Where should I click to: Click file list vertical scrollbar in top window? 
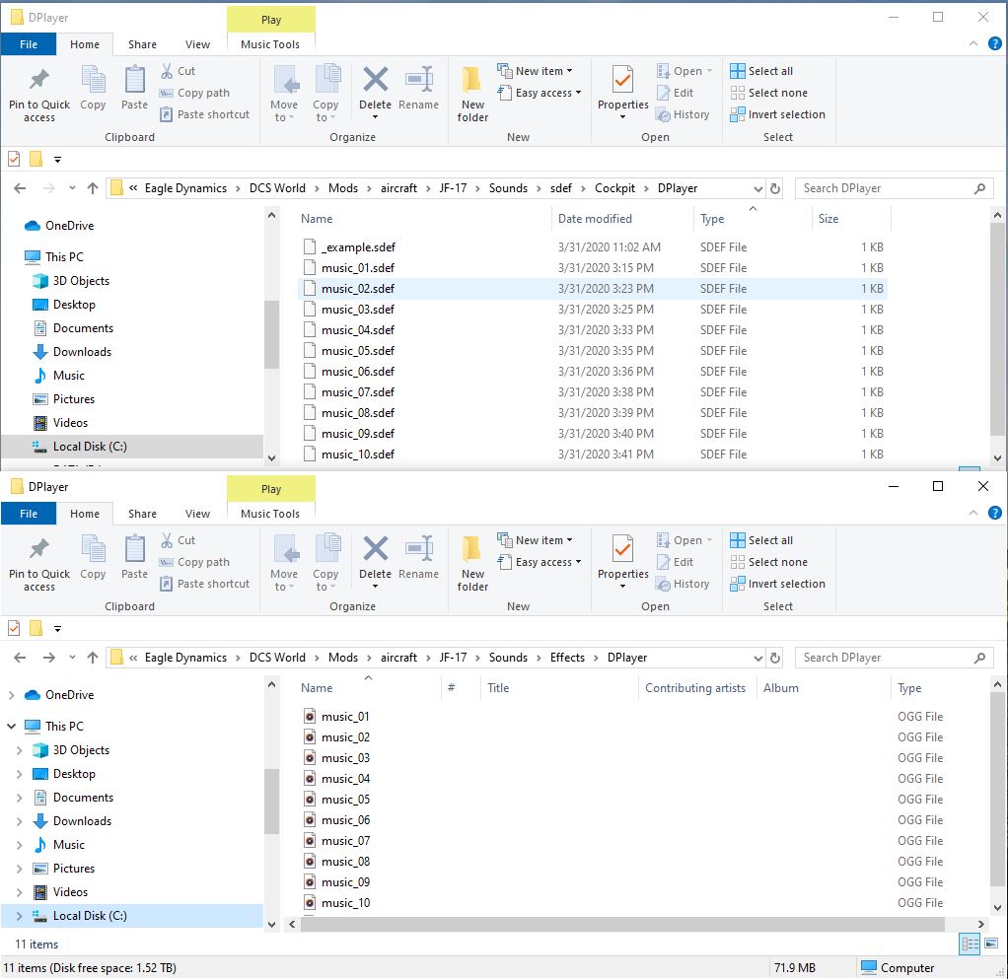click(997, 327)
